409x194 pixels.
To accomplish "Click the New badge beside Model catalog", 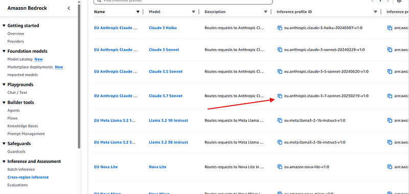I will [x=39, y=59].
